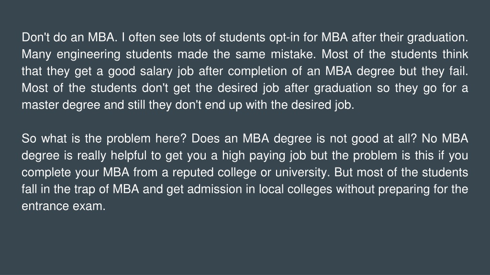This screenshot has height=275, width=490.
Task: Click on the word "mistake."
Action: click(x=293, y=54)
